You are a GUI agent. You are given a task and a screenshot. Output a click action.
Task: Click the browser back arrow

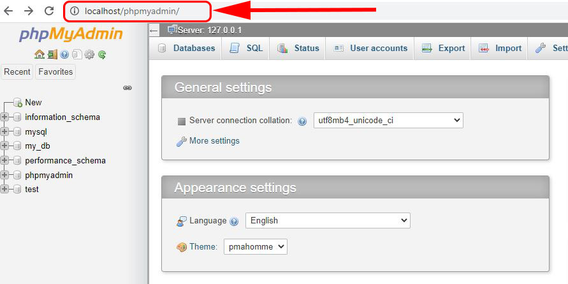pos(8,11)
